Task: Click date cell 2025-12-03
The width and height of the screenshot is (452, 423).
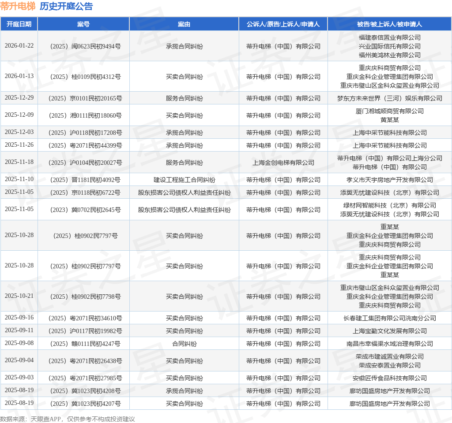Action: [x=19, y=132]
